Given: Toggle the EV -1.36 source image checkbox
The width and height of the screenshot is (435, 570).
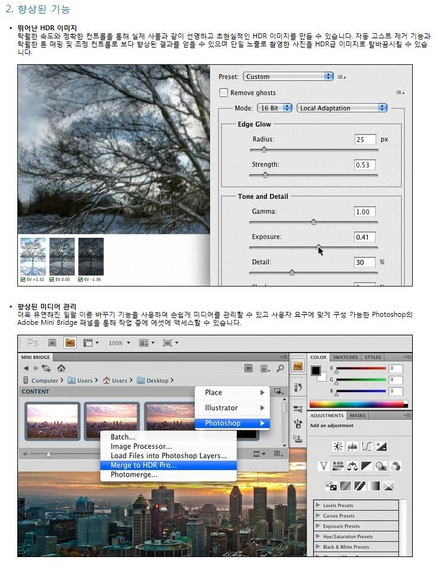Looking at the screenshot, I should pyautogui.click(x=80, y=280).
